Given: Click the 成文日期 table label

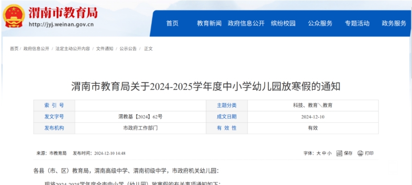Looking at the screenshot, I should (226, 117).
